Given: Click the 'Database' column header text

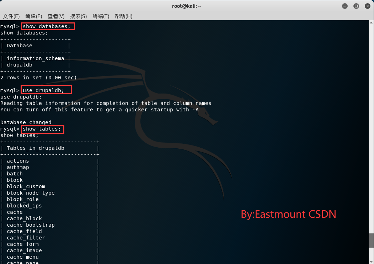Looking at the screenshot, I should click(20, 46).
